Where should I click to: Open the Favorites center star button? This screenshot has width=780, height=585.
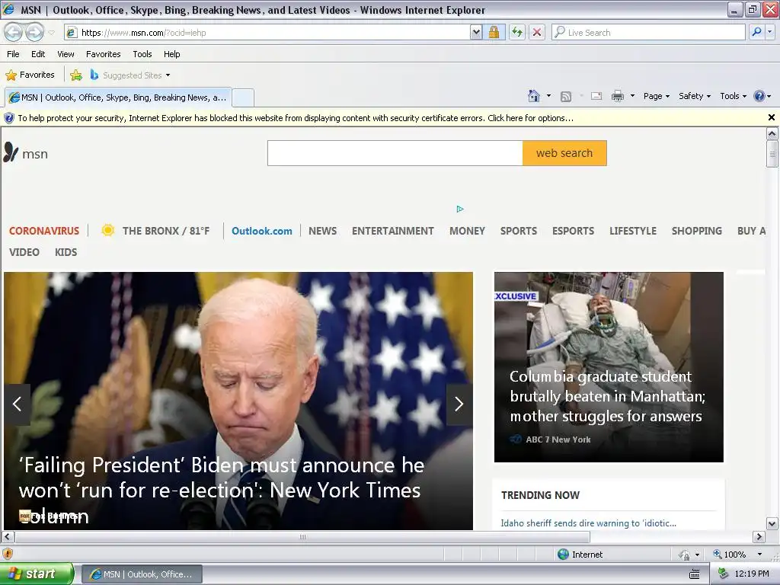(30, 75)
